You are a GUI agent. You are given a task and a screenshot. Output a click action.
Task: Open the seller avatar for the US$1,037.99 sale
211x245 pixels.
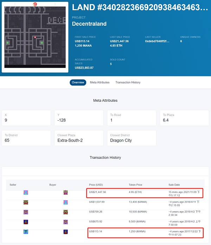click(x=26, y=202)
